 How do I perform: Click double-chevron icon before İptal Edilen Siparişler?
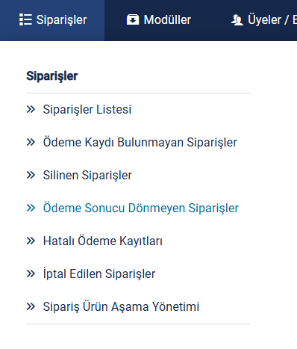31,274
